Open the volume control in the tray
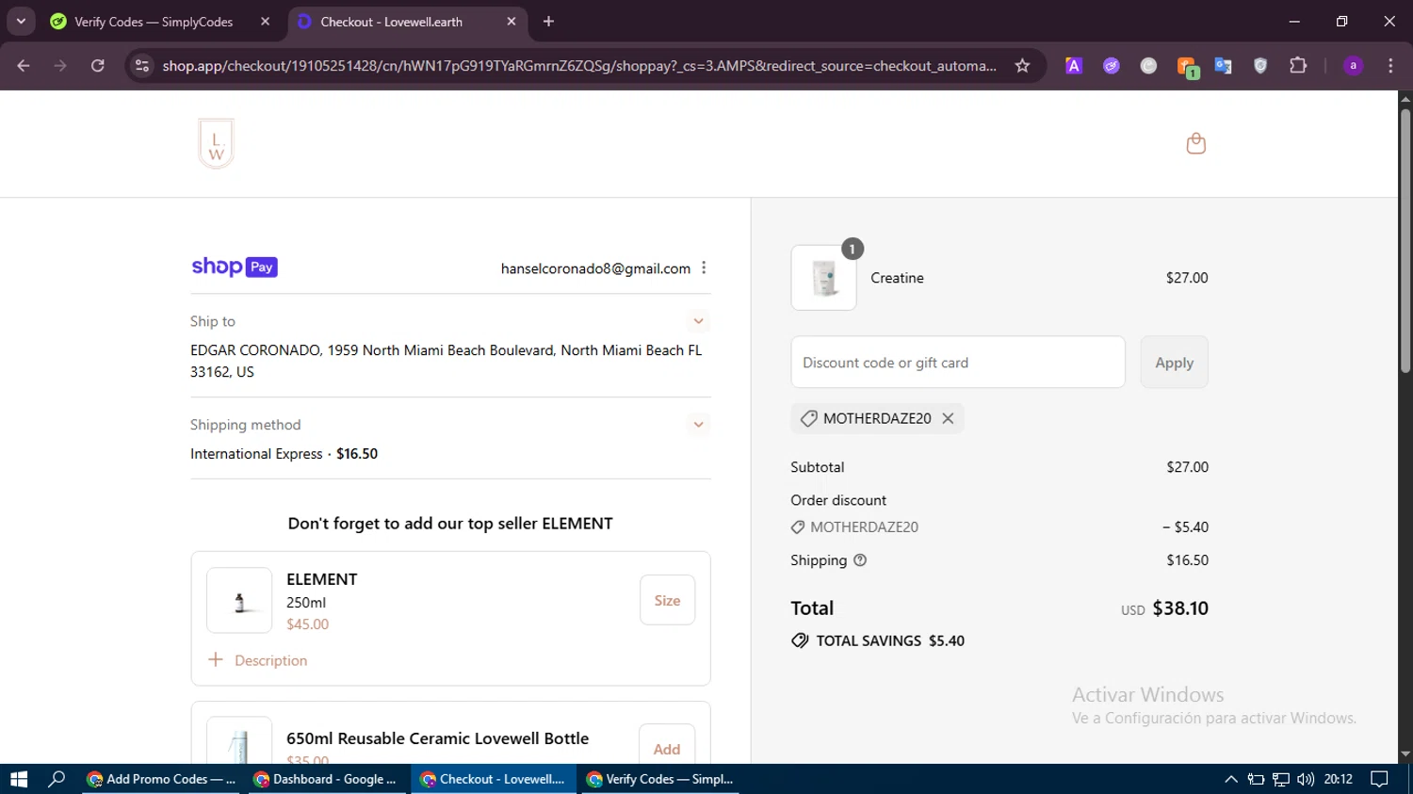 [1305, 779]
